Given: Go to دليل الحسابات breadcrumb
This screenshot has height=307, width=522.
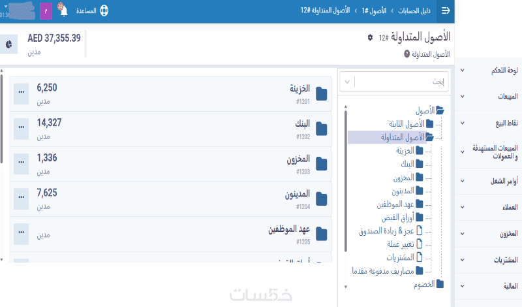Looking at the screenshot, I should tap(414, 10).
